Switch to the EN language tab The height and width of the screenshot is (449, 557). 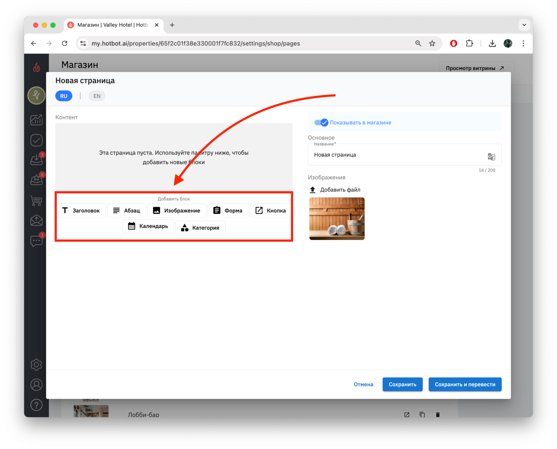coord(97,96)
